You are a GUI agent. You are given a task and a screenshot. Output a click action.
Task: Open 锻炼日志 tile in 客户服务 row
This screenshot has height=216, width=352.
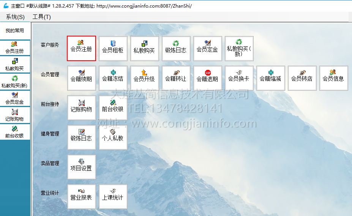(x=176, y=48)
